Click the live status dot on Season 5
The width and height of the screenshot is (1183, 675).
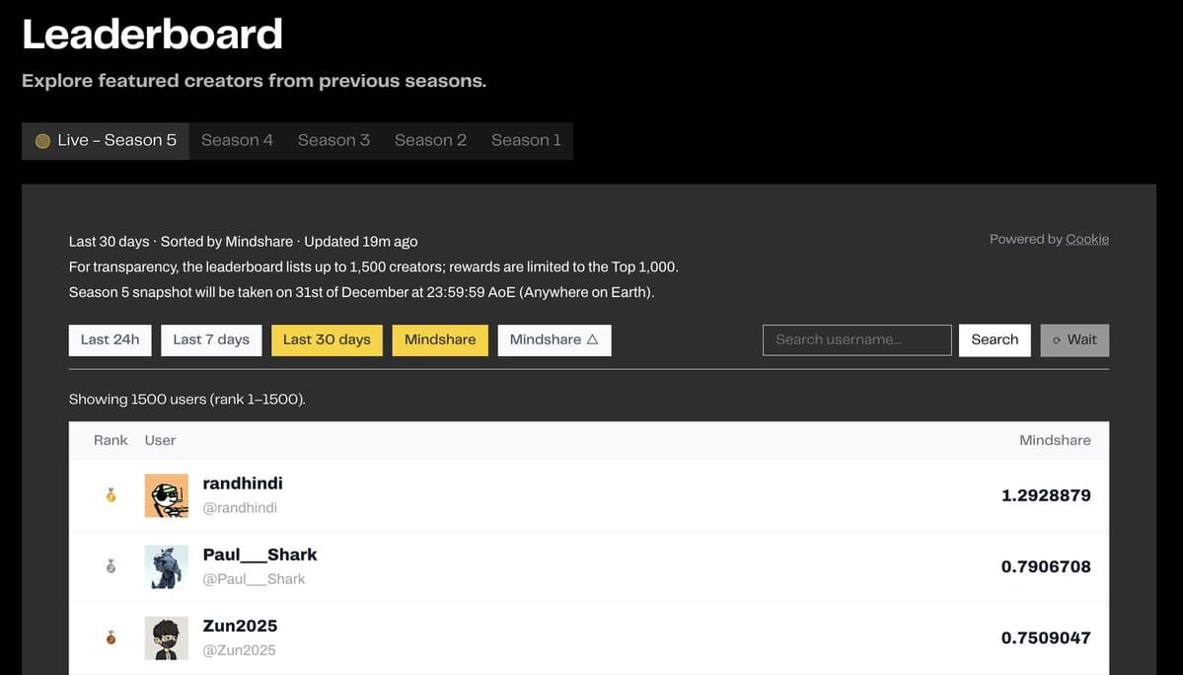tap(42, 140)
